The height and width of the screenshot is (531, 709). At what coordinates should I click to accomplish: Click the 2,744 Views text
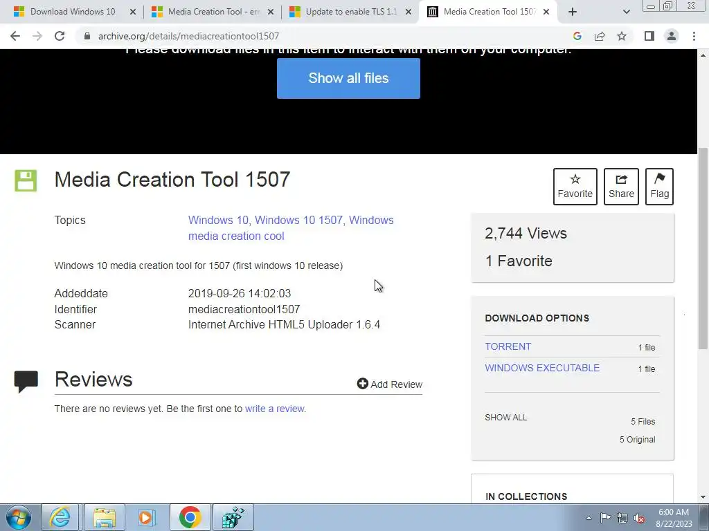click(526, 234)
